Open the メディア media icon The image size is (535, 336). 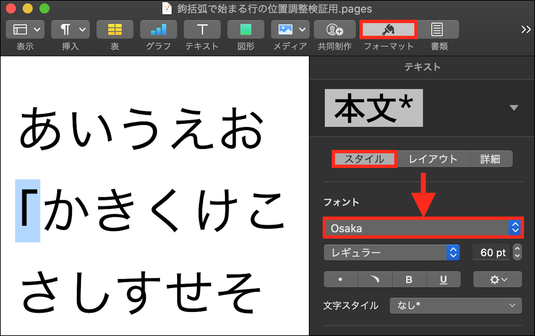290,29
